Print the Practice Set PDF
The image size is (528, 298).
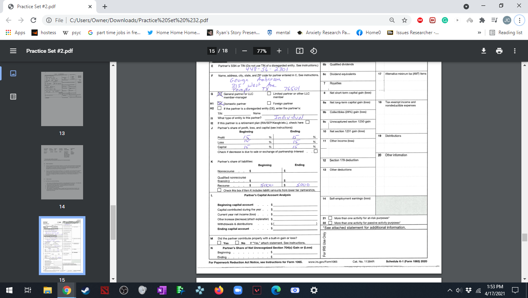coord(499,50)
